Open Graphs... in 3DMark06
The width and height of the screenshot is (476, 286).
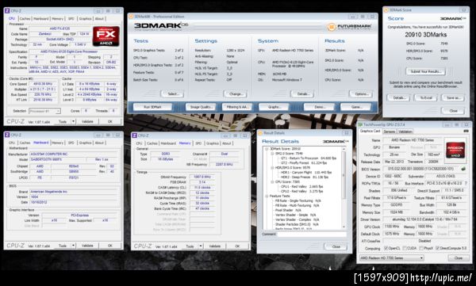pos(274,107)
